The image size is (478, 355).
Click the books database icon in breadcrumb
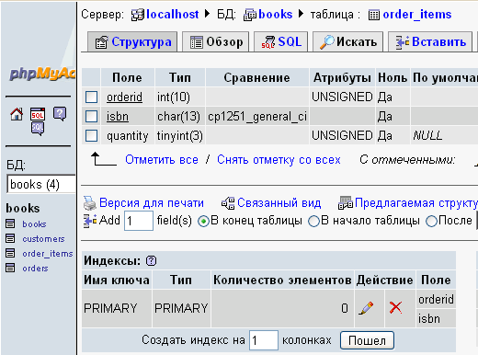250,15
